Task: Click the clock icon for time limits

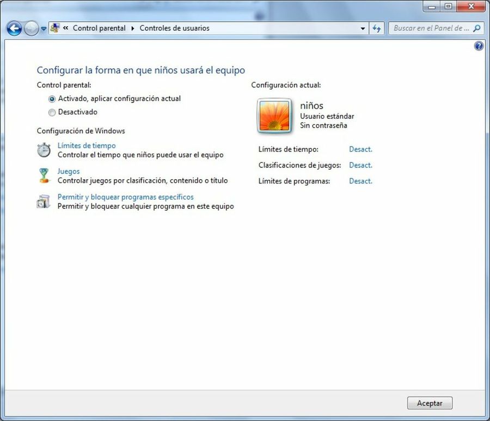Action: tap(44, 150)
